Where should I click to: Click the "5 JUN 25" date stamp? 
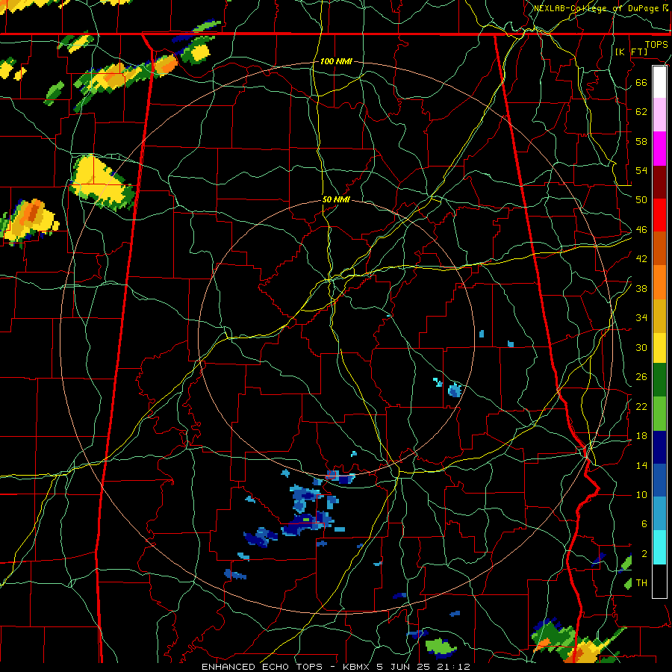pos(408,667)
